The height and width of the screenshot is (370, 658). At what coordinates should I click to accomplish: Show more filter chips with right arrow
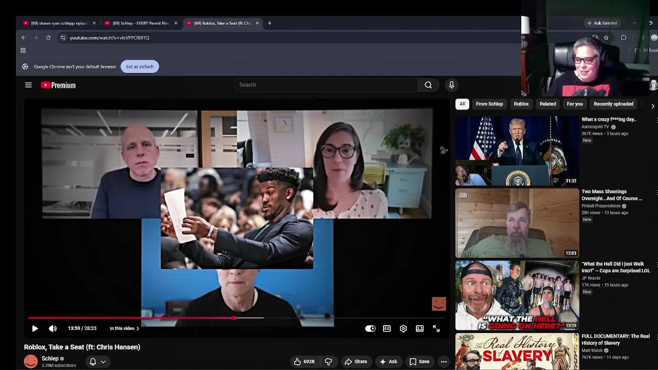652,106
